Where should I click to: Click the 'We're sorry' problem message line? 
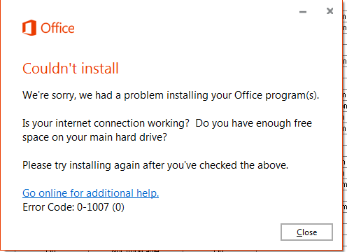click(171, 95)
